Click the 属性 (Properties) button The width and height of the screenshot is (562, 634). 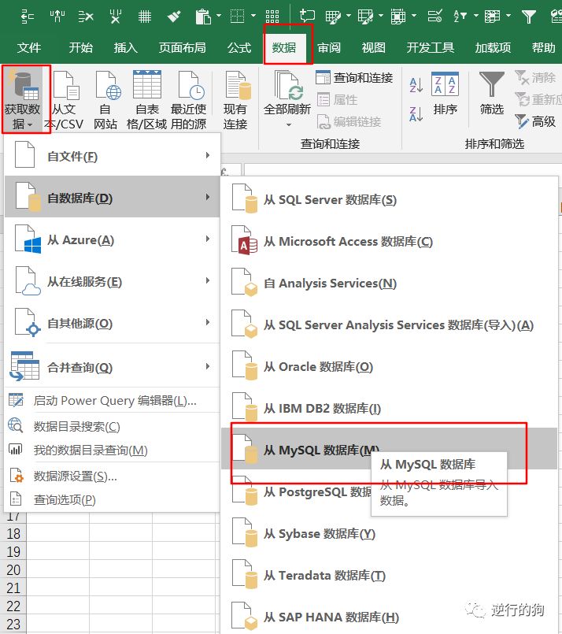click(x=337, y=99)
